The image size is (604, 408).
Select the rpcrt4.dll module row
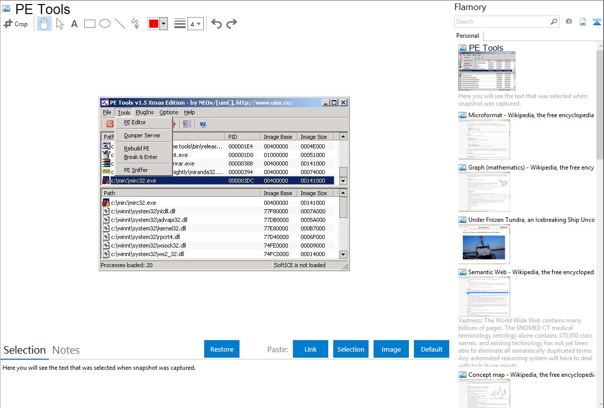pyautogui.click(x=218, y=237)
